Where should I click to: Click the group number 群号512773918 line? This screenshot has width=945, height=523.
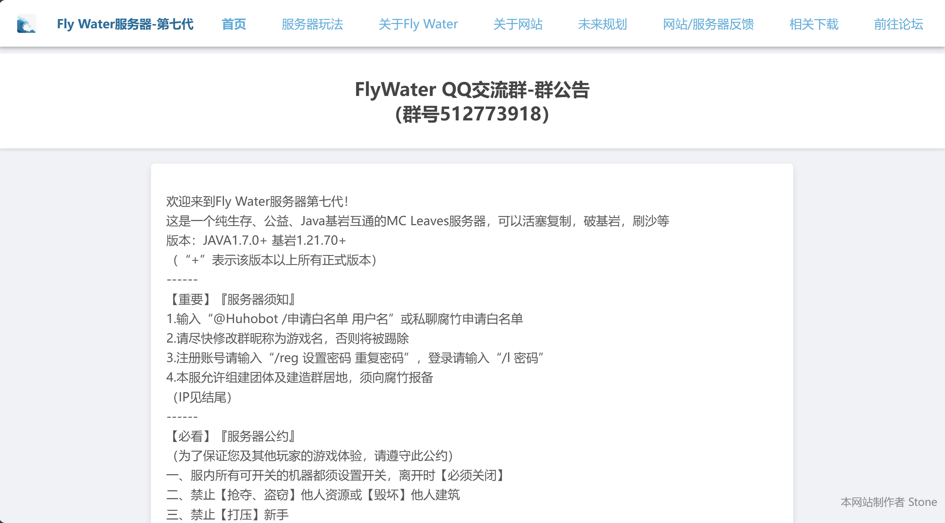(472, 114)
